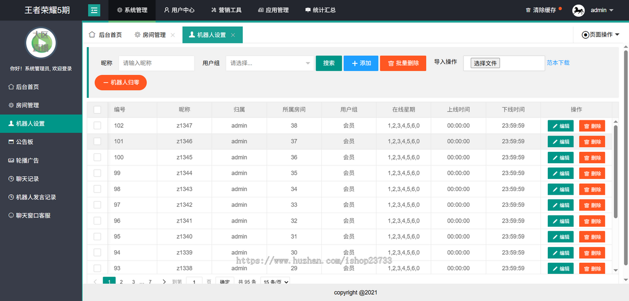629x301 pixels.
Task: Close the 房间管理 tab
Action: coord(173,35)
